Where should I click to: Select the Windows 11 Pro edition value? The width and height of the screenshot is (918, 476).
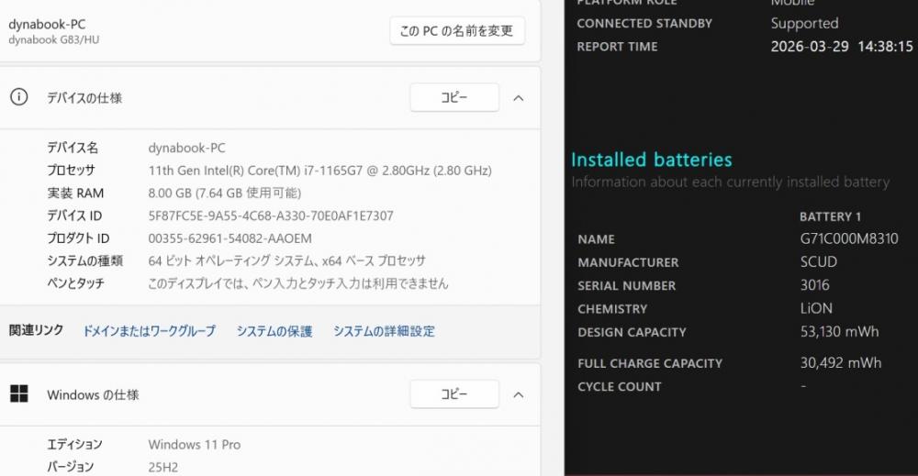coord(195,445)
